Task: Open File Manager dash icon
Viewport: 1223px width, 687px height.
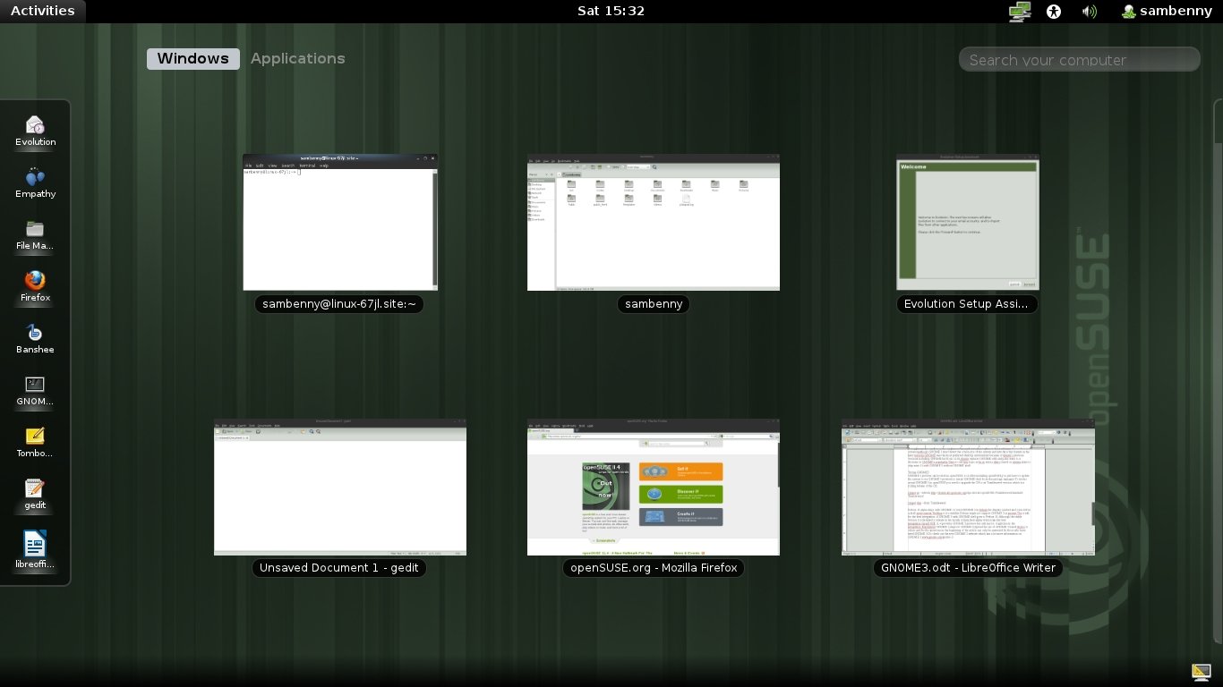Action: click(x=35, y=233)
